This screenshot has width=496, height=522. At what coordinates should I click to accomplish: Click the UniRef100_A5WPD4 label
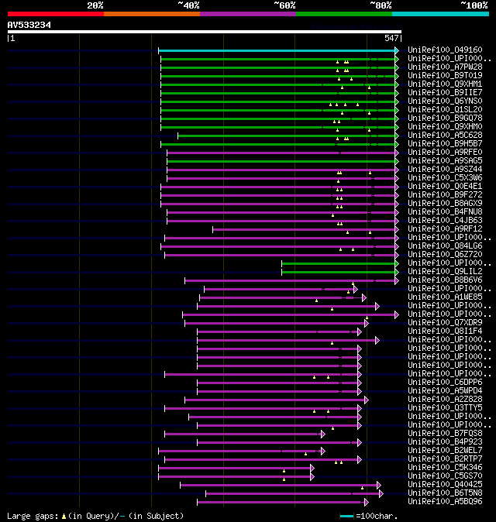pos(445,391)
